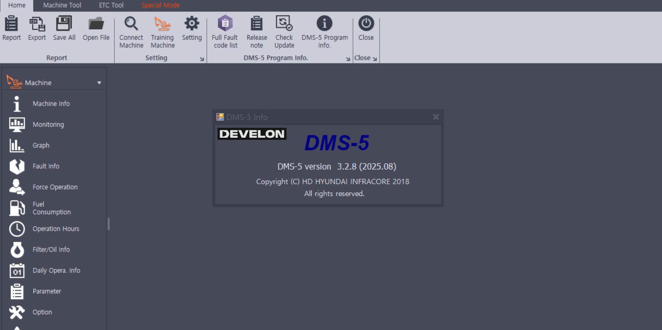Open Full Fault code list

point(225,32)
